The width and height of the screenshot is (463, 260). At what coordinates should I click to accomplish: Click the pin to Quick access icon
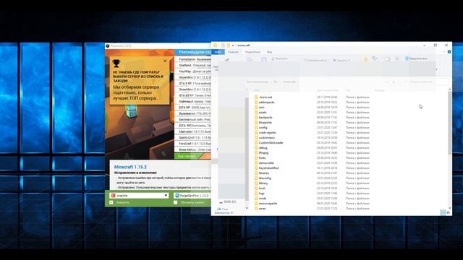point(226,60)
